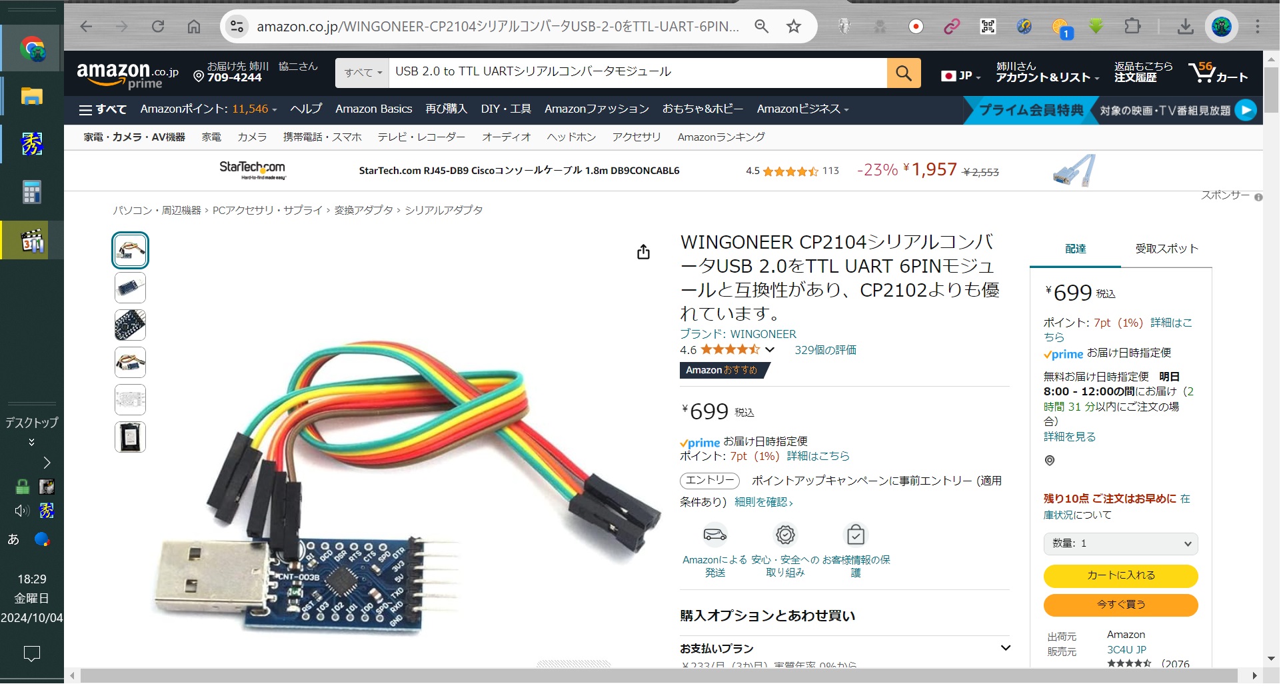
Task: Open the 329個の評価 reviews link
Action: click(826, 351)
